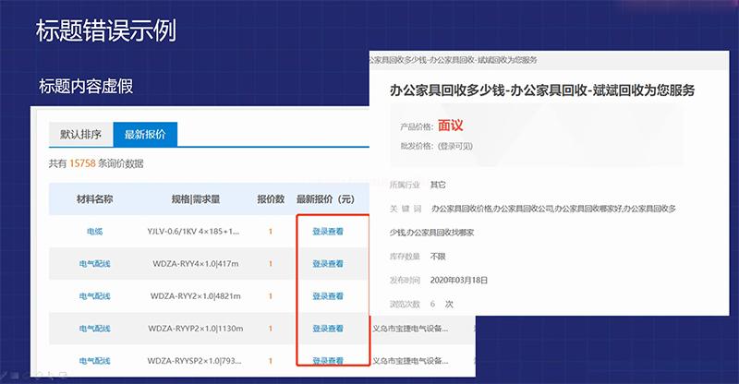Click 登录查看 in the YJLV cable row

(328, 232)
